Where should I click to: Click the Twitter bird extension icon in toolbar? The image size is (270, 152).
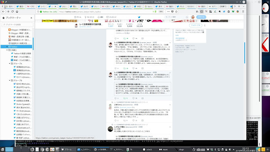click(x=224, y=11)
